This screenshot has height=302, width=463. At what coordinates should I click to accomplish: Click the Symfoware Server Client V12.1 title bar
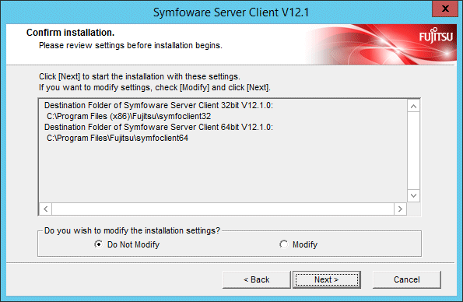pyautogui.click(x=231, y=12)
